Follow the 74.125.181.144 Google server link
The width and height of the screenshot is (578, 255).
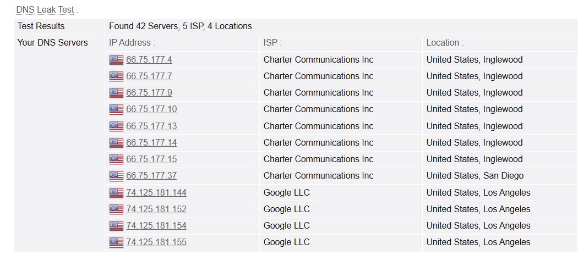coord(156,193)
